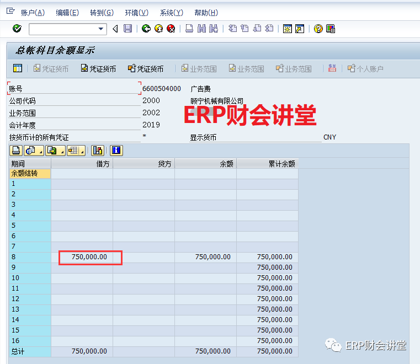The width and height of the screenshot is (420, 364).
Task: Expand the export button dropdown in table toolbar
Action: pyautogui.click(x=62, y=151)
